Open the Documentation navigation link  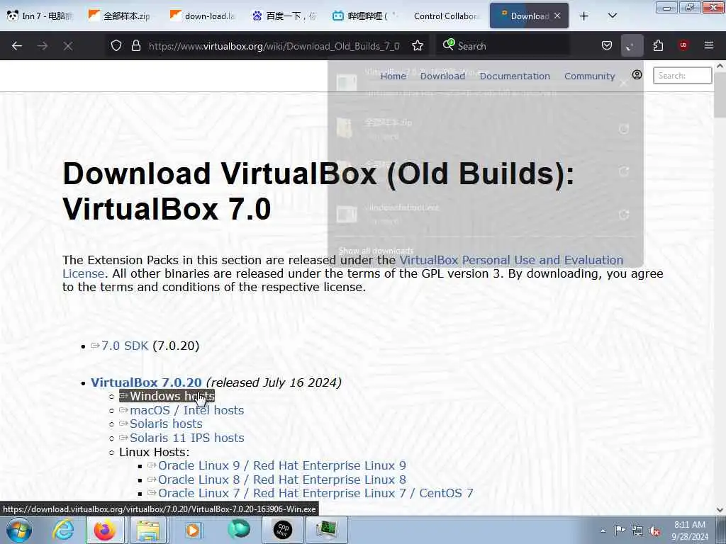tap(515, 76)
